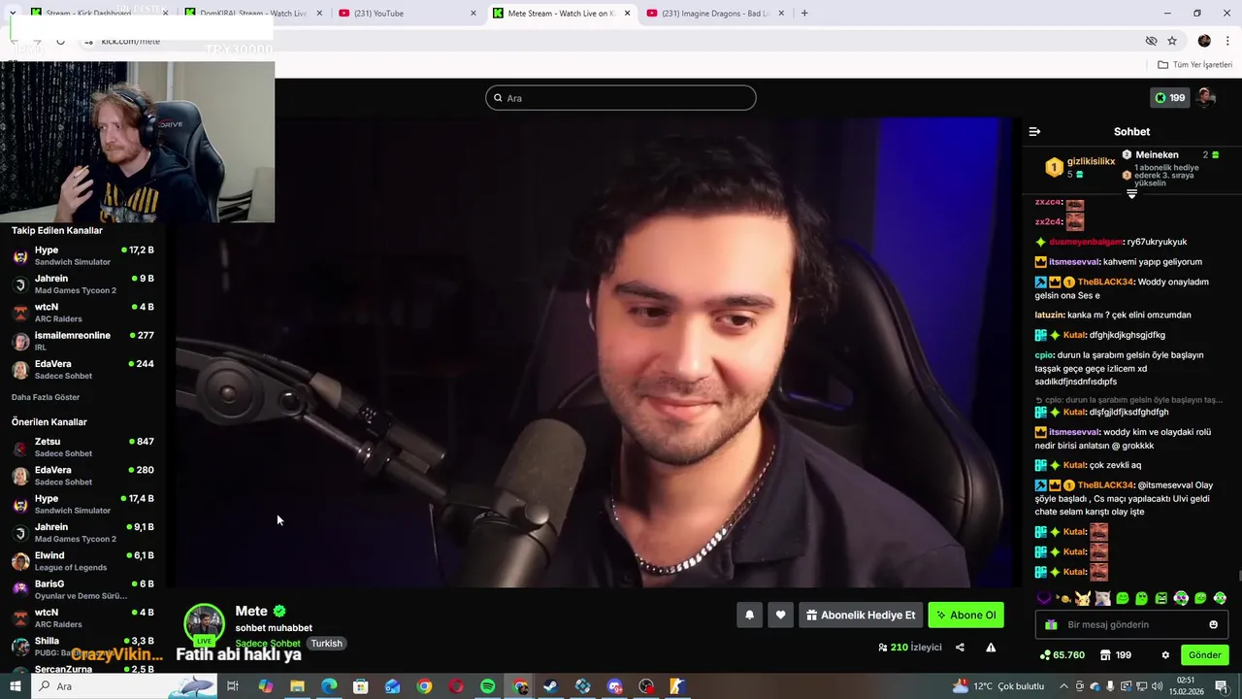Click the eye-off tracking icon in address bar
Screen dimensions: 1242x699
1151,41
